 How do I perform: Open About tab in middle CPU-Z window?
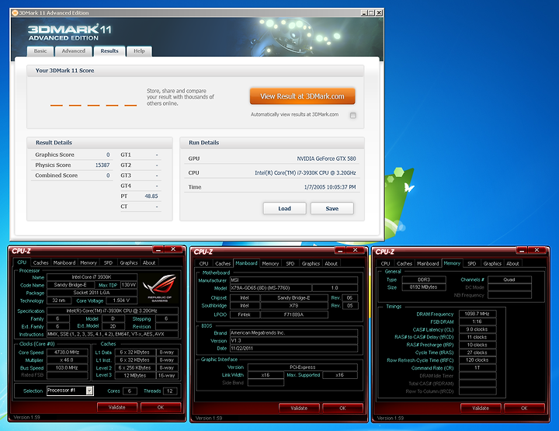click(331, 263)
